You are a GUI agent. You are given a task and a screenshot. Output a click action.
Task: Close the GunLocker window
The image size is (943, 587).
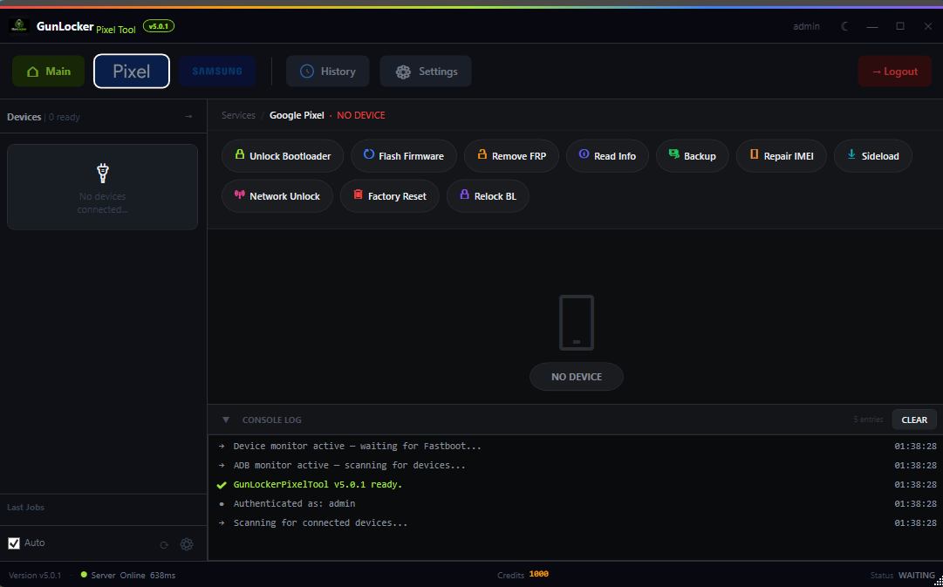pyautogui.click(x=928, y=26)
